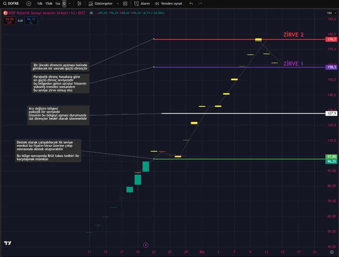
Task: Click the 96,15 AL buy button
Action: [31, 21]
